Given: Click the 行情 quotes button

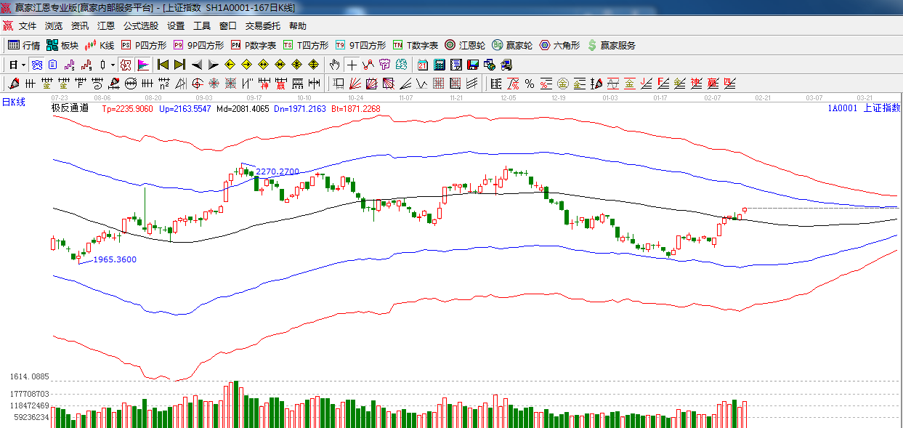Looking at the screenshot, I should point(24,45).
